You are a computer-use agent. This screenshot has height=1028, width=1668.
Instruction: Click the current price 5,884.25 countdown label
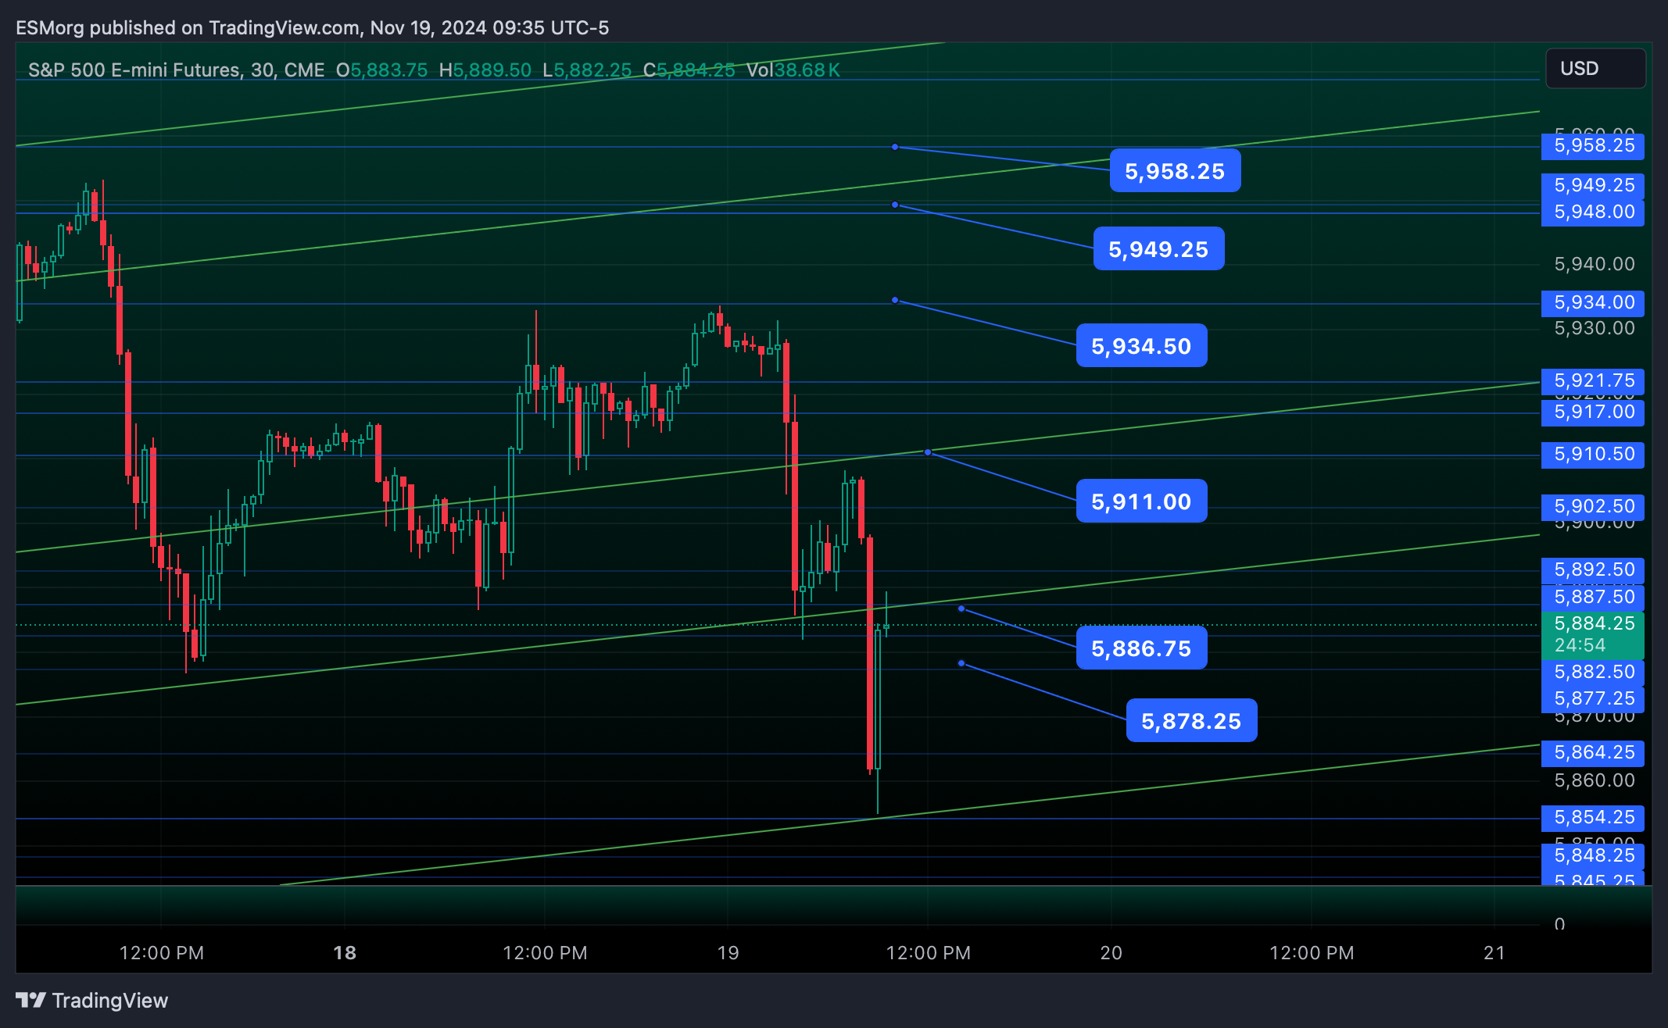(1593, 635)
